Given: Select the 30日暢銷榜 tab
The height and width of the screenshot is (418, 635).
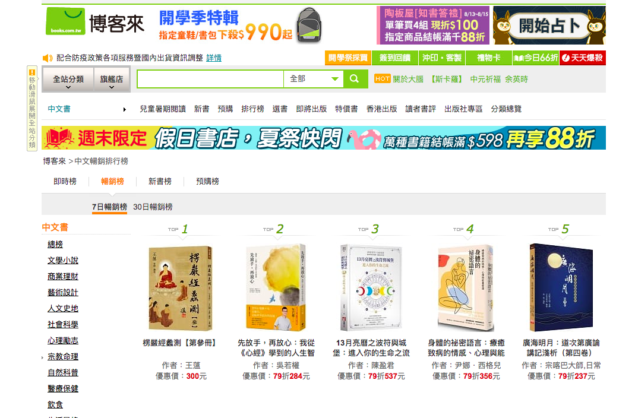Looking at the screenshot, I should (x=153, y=207).
